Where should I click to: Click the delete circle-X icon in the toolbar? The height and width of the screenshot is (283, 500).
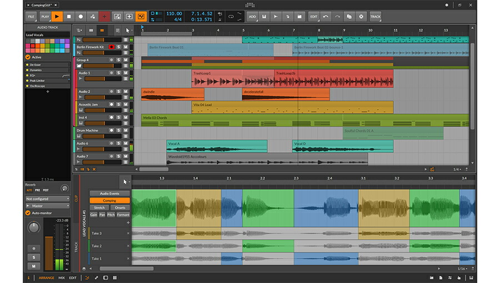coord(361,17)
